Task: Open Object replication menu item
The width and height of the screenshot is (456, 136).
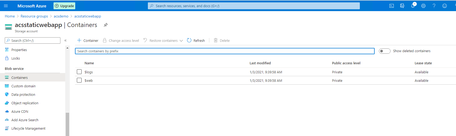Action: [x=25, y=103]
